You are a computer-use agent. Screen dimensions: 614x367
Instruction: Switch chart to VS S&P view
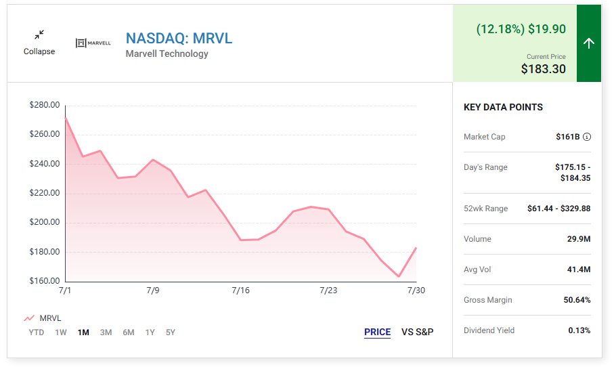(418, 332)
